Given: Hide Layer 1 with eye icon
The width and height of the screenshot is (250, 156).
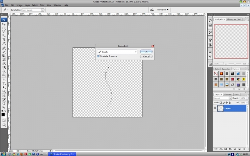Looking at the screenshot, I should click(215, 108).
